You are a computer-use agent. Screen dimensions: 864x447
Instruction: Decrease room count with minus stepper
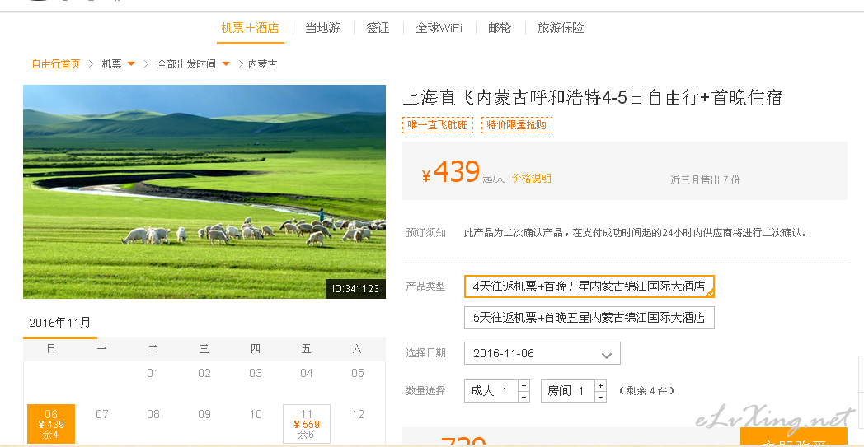601,397
